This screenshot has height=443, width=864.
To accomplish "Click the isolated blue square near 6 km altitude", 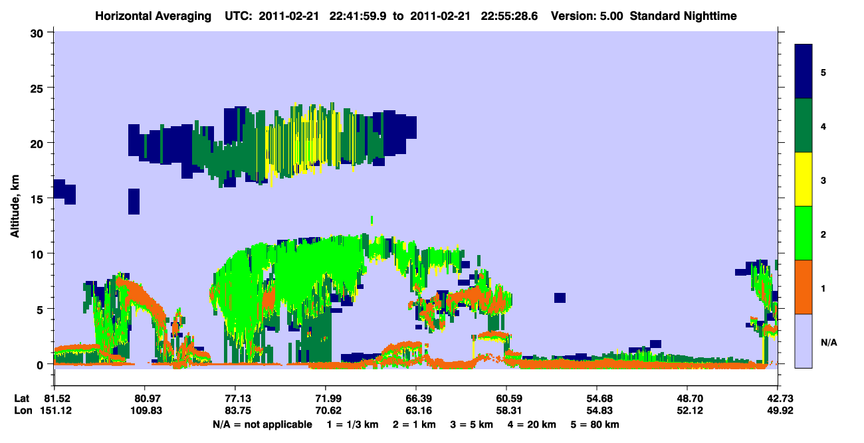I will (x=560, y=298).
